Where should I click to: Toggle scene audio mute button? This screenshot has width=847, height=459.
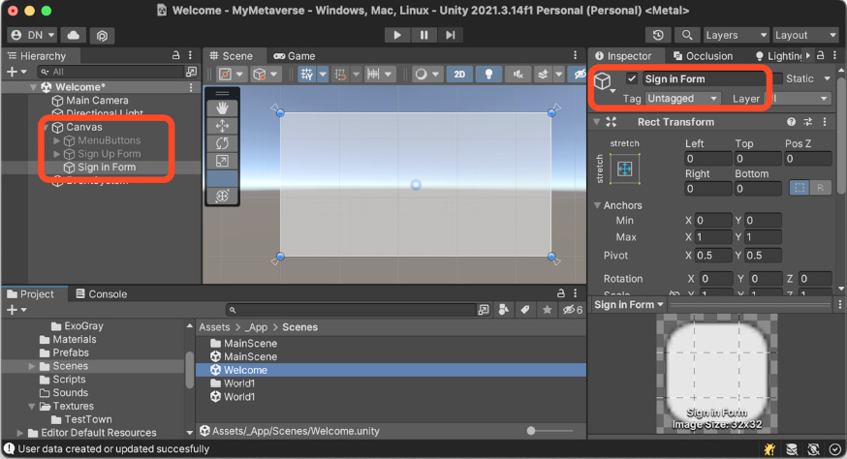518,74
